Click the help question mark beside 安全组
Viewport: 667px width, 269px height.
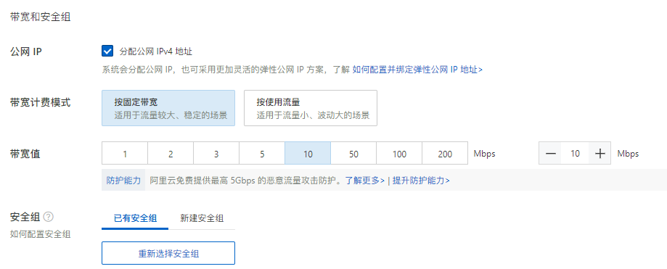click(x=49, y=217)
